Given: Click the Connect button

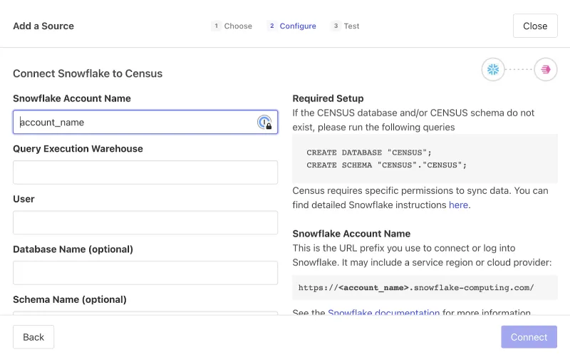Looking at the screenshot, I should click(x=529, y=337).
